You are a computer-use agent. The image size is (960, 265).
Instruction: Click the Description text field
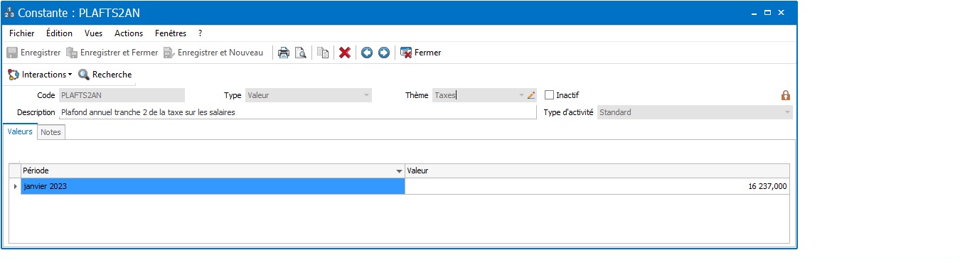tap(297, 112)
